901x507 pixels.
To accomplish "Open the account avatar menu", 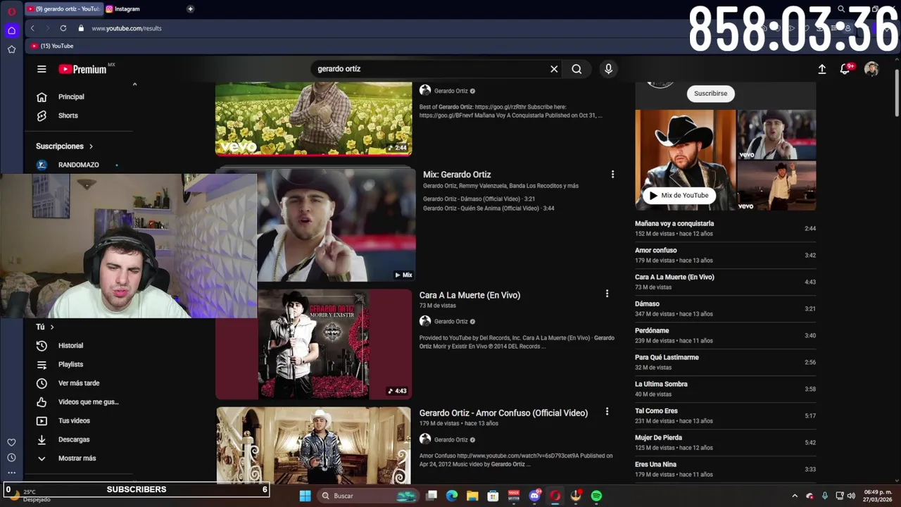I will 871,69.
